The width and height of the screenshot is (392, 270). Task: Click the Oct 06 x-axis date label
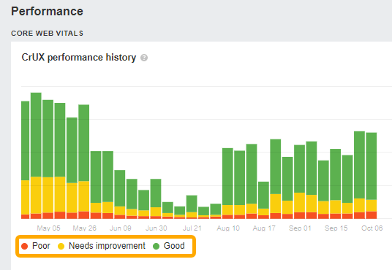point(372,228)
